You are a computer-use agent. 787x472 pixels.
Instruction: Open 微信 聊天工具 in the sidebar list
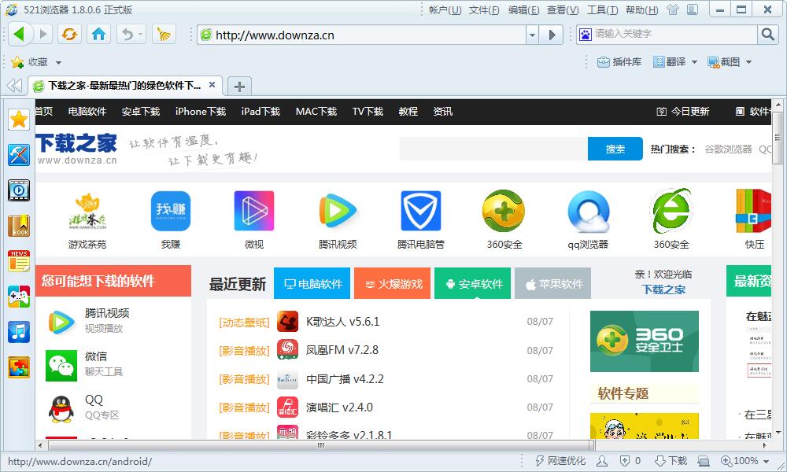pos(85,365)
